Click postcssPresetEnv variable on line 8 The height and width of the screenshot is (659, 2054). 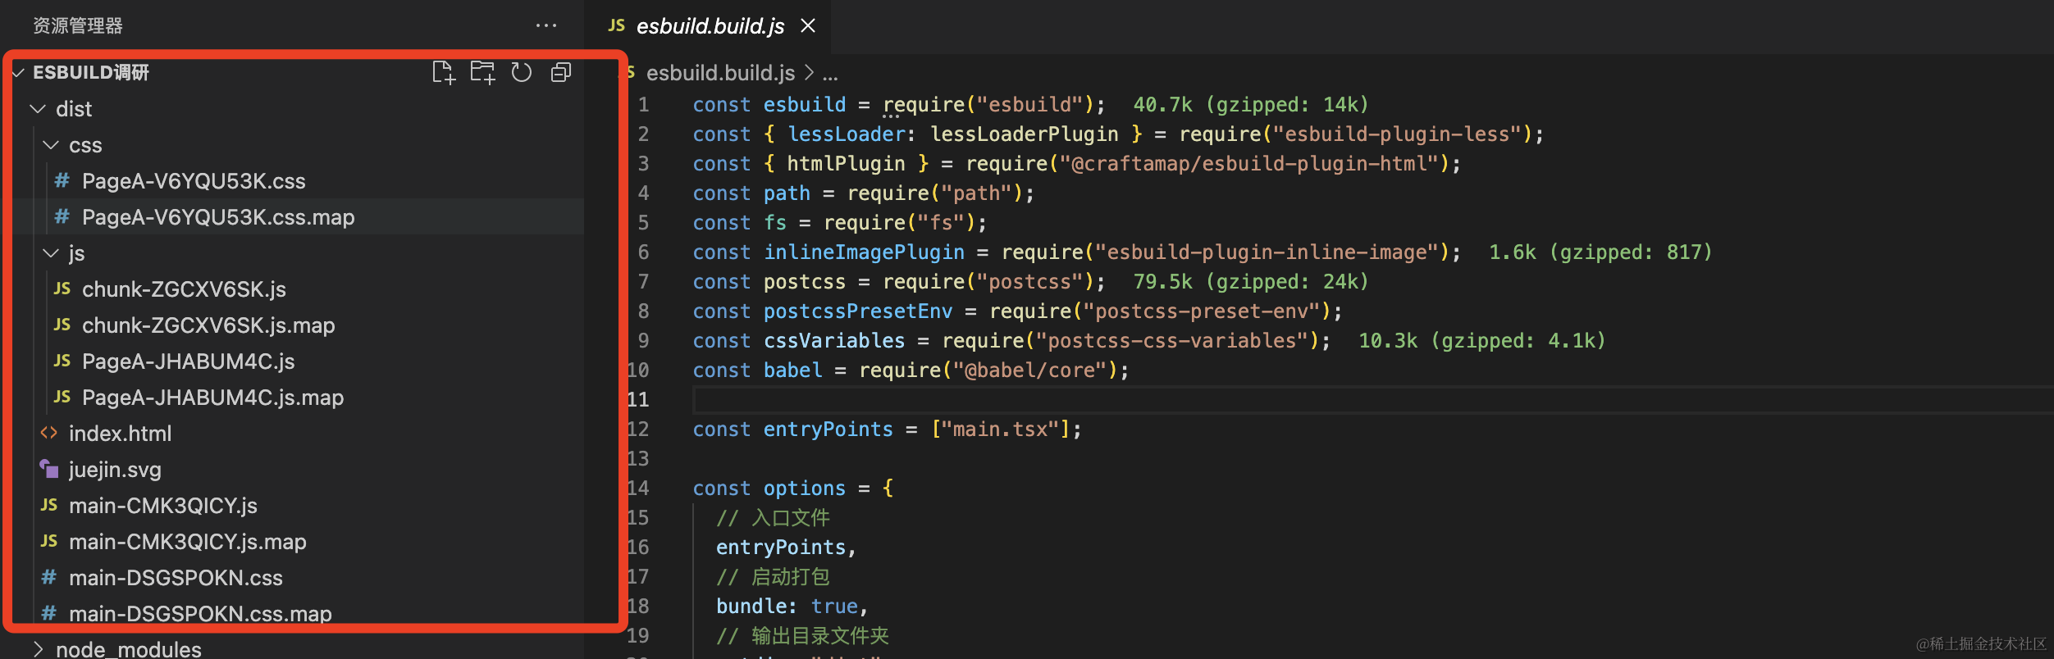858,311
